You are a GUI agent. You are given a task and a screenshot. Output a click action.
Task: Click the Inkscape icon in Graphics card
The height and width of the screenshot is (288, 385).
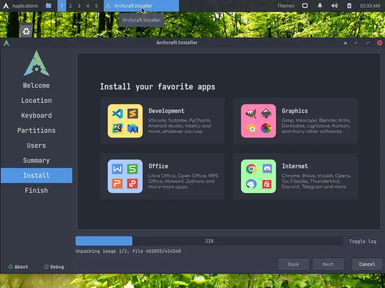266,114
